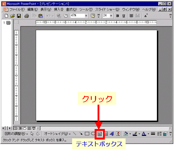This screenshot has width=174, height=149.
Task: Click the font color A swatch
Action: pyautogui.click(x=144, y=134)
